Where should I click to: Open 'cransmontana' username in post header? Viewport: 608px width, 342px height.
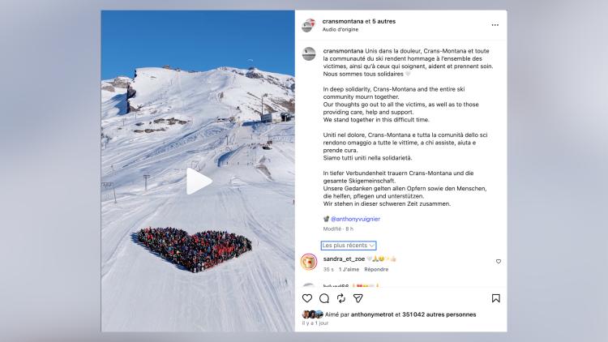pos(343,21)
